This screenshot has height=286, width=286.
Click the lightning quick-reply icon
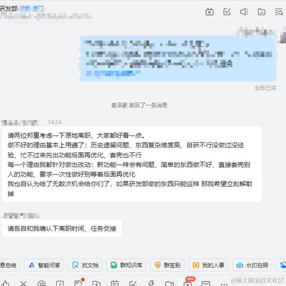point(151,284)
